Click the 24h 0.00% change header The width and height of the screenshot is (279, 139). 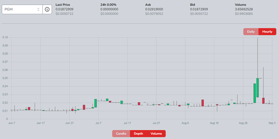[108, 5]
